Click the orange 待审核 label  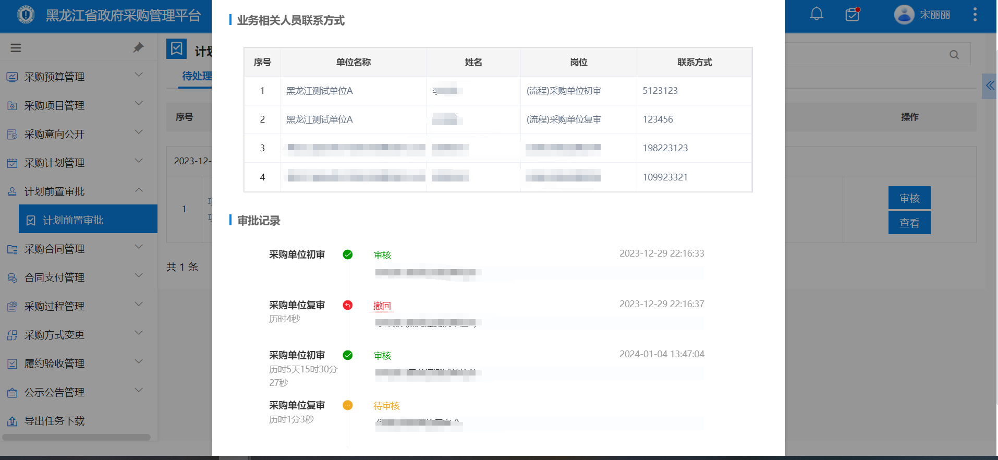pyautogui.click(x=386, y=406)
